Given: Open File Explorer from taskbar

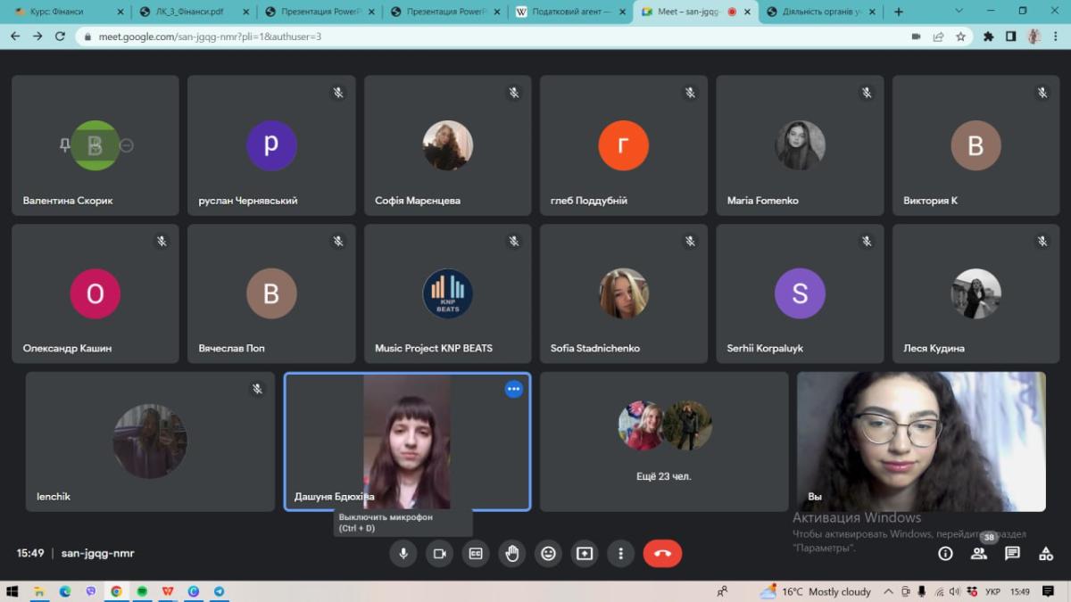Looking at the screenshot, I should (38, 591).
